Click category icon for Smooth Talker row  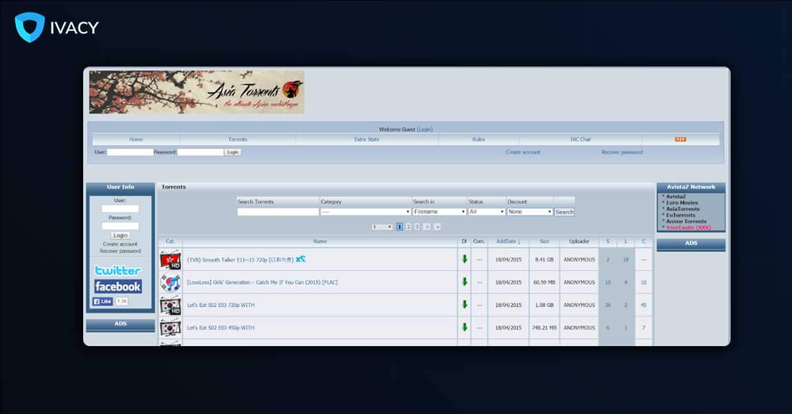pos(171,260)
